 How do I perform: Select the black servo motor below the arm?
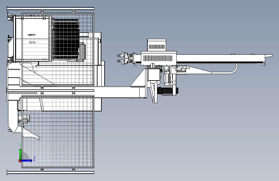pos(168,91)
